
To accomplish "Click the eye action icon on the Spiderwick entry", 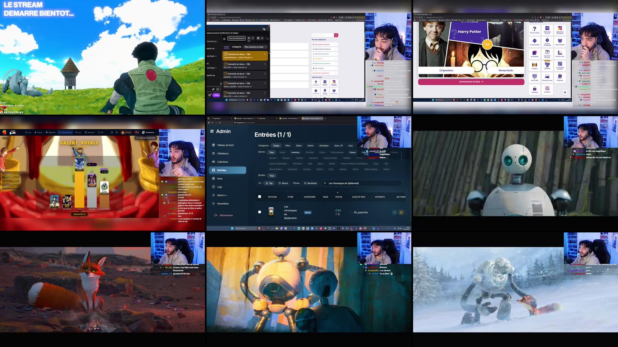I will [394, 212].
